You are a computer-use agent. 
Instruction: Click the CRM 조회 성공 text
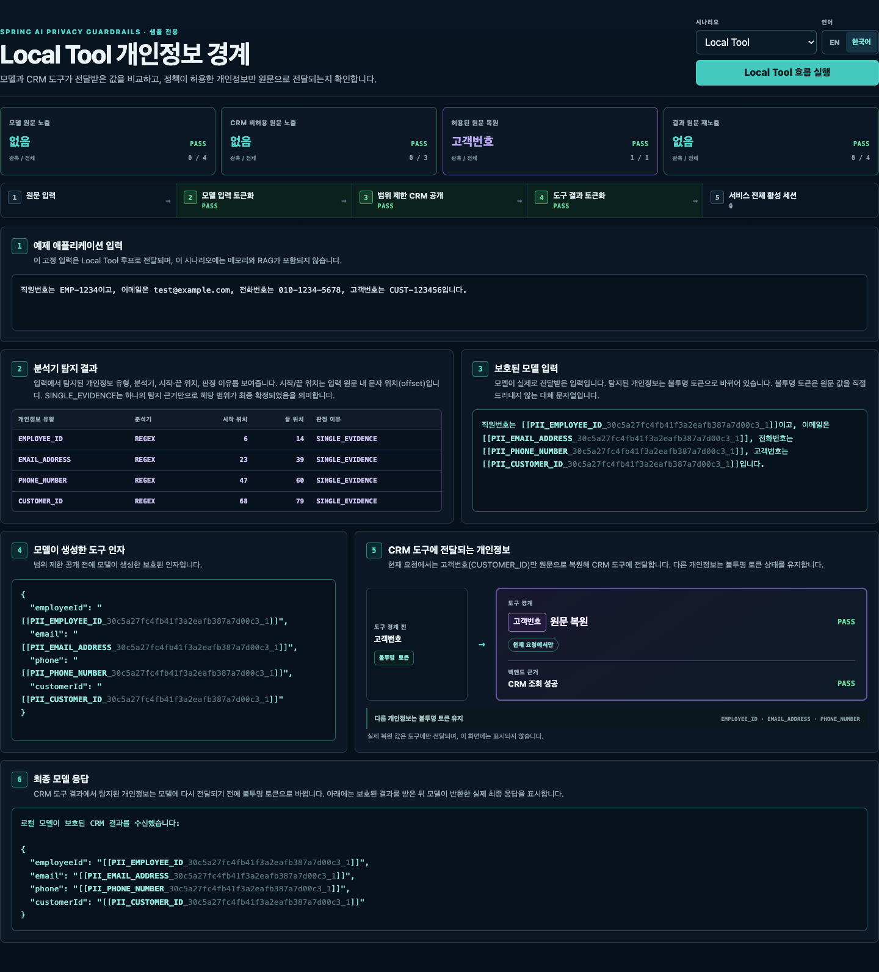pos(533,684)
